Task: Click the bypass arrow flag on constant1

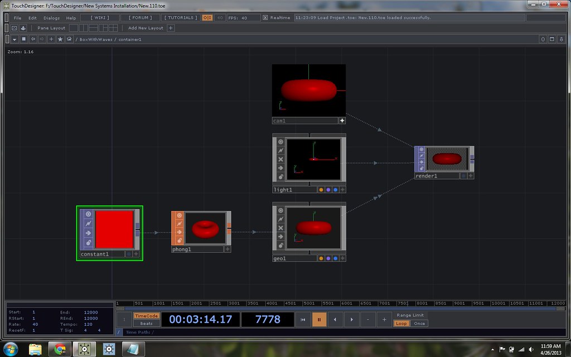Action: [x=88, y=231]
